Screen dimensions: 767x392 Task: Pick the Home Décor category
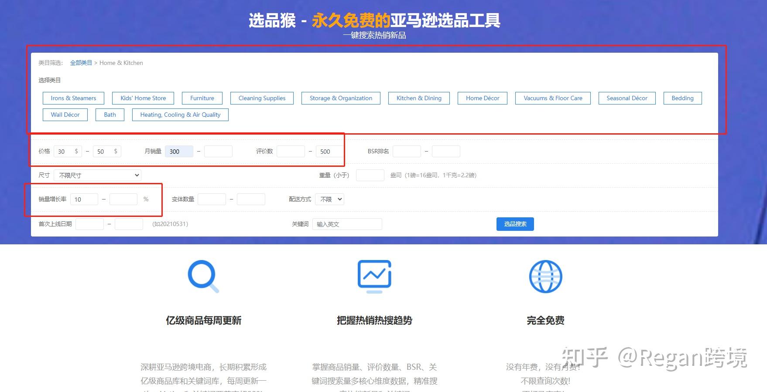coord(483,98)
